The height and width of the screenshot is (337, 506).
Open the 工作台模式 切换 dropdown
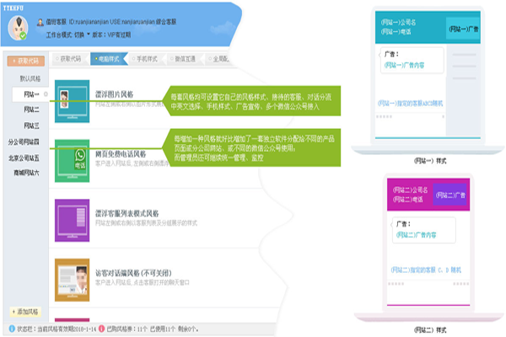tap(68, 35)
